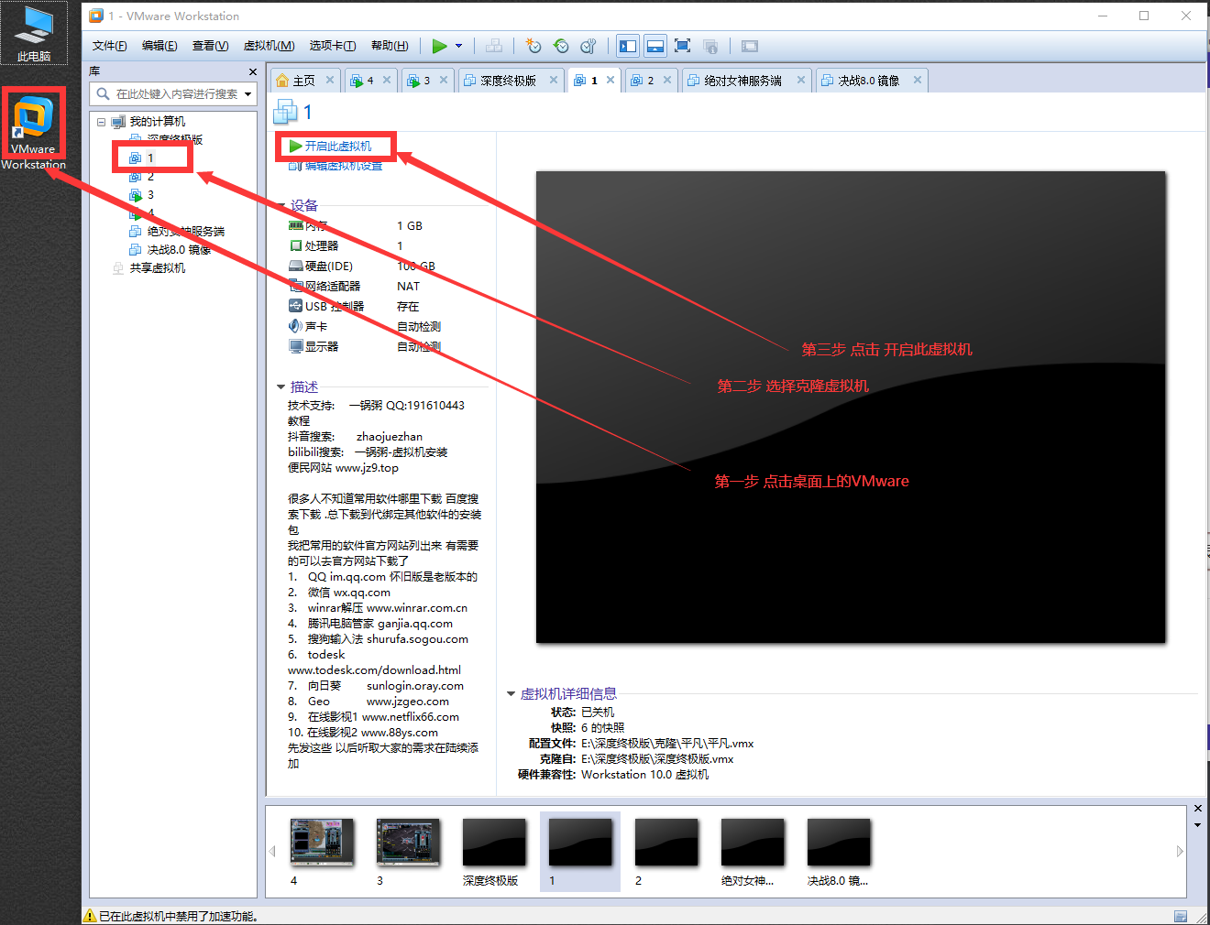Open the thumbnail bar options dropdown arrow
The height and width of the screenshot is (925, 1210).
click(x=1197, y=825)
